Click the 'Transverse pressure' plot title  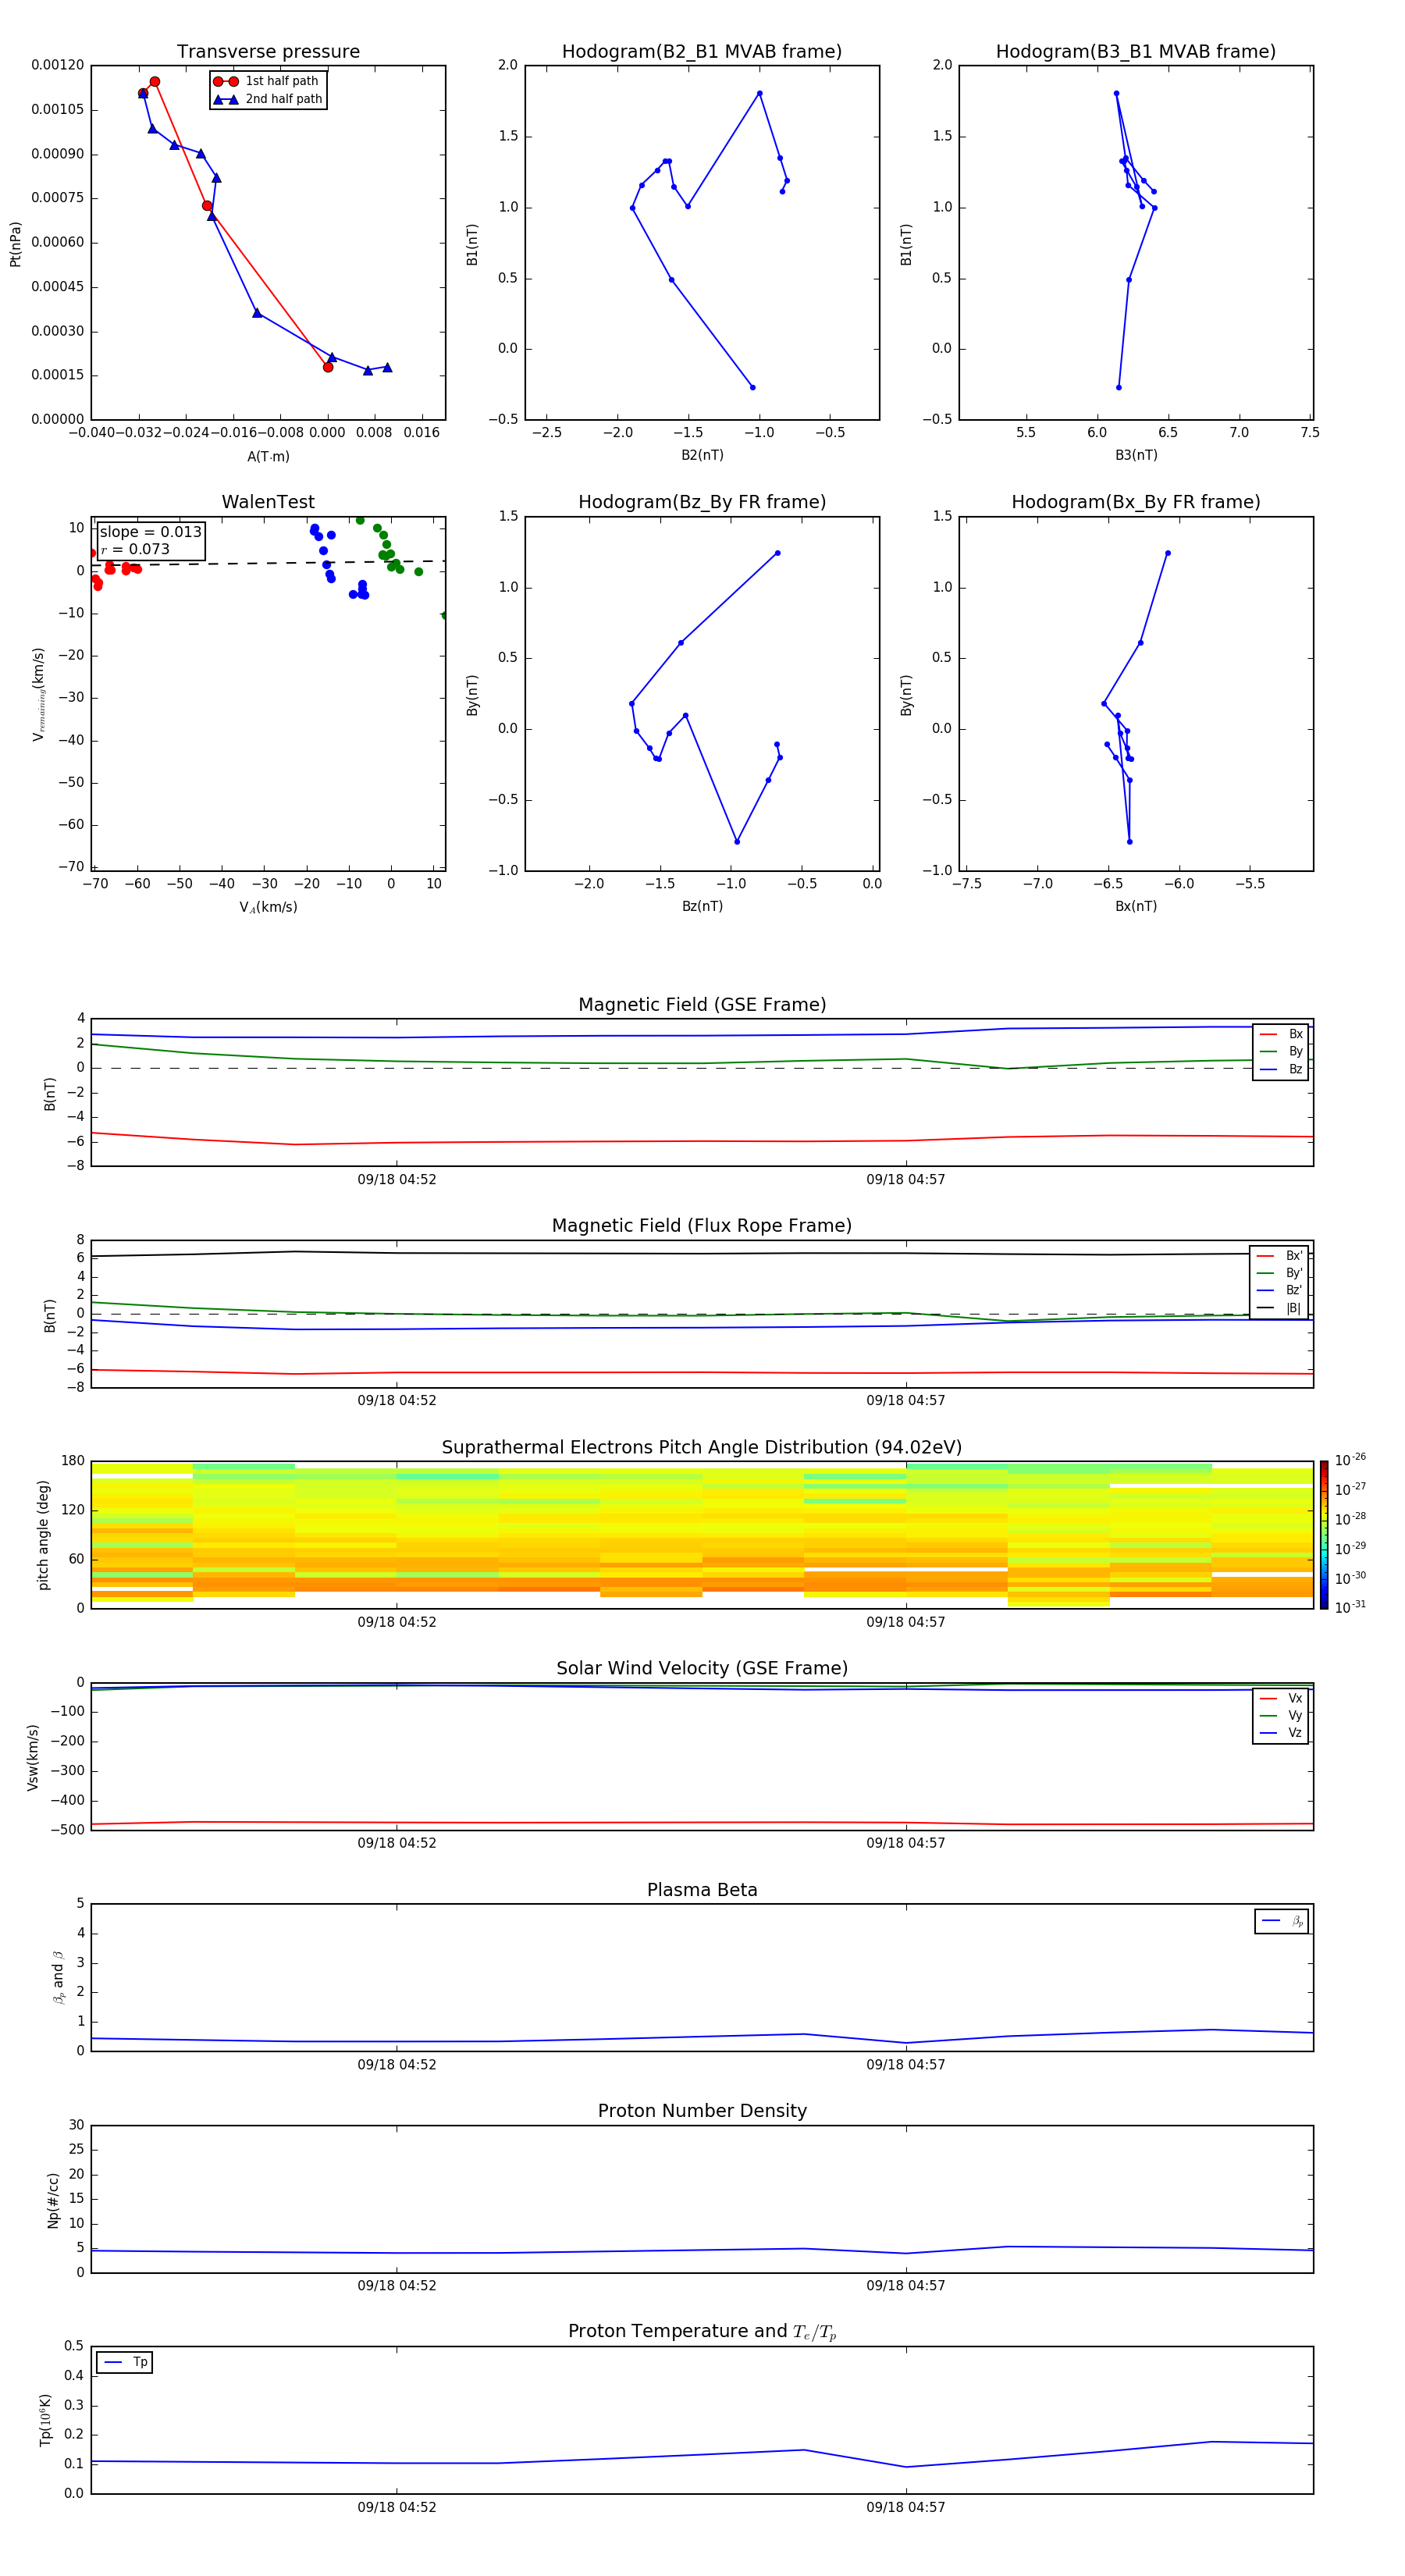(268, 51)
